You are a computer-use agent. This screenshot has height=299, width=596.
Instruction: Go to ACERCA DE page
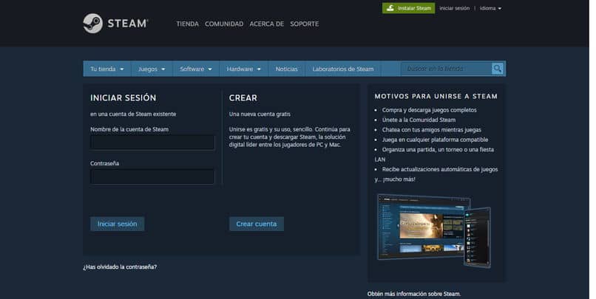pyautogui.click(x=266, y=24)
